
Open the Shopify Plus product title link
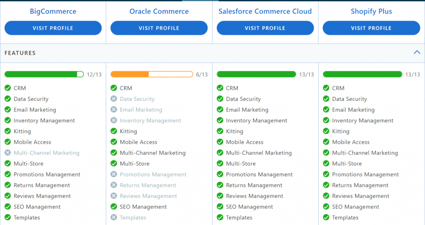(371, 11)
